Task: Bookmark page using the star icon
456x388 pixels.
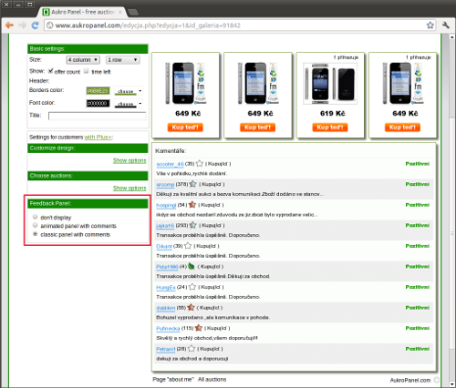Action: pos(430,26)
